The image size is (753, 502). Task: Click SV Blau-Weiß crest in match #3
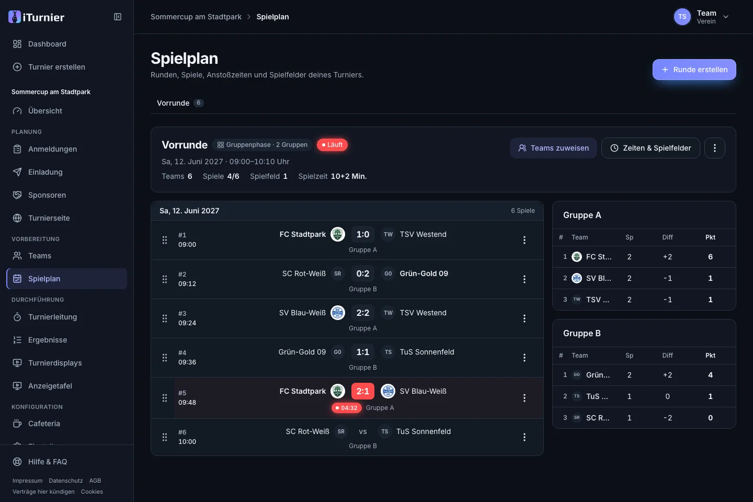point(338,313)
